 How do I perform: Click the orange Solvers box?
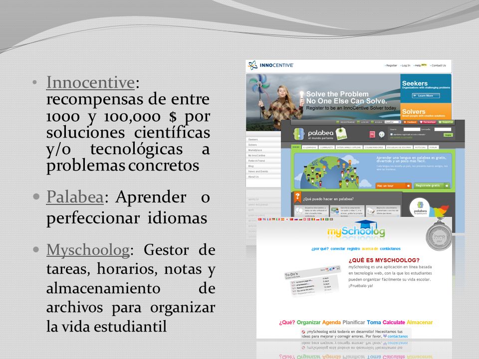coord(426,111)
